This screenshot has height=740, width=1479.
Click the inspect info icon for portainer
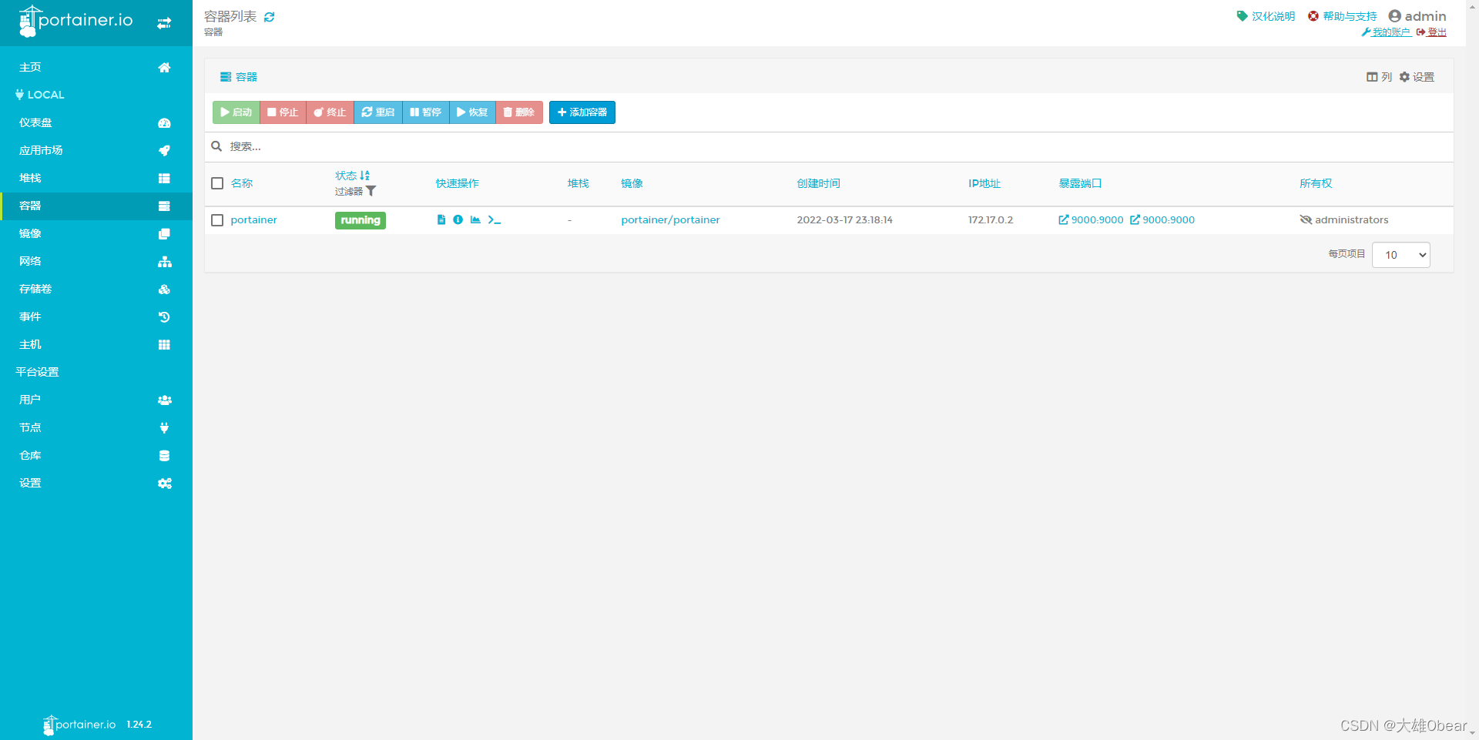pyautogui.click(x=458, y=220)
